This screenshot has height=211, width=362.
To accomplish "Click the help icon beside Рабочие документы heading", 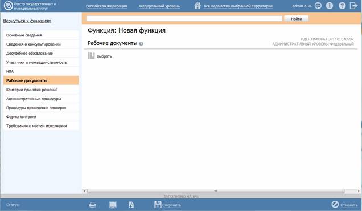I will (x=141, y=43).
